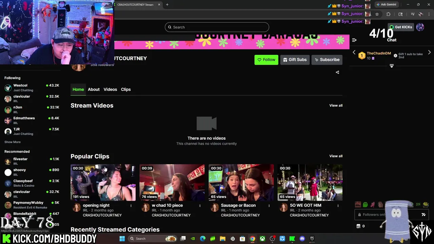Open fiivestar in Recommended list
Screen dimensions: 434x244
coord(32,161)
